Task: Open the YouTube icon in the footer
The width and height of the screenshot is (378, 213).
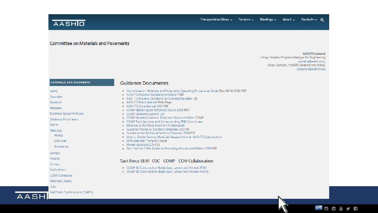Action: tap(341, 208)
